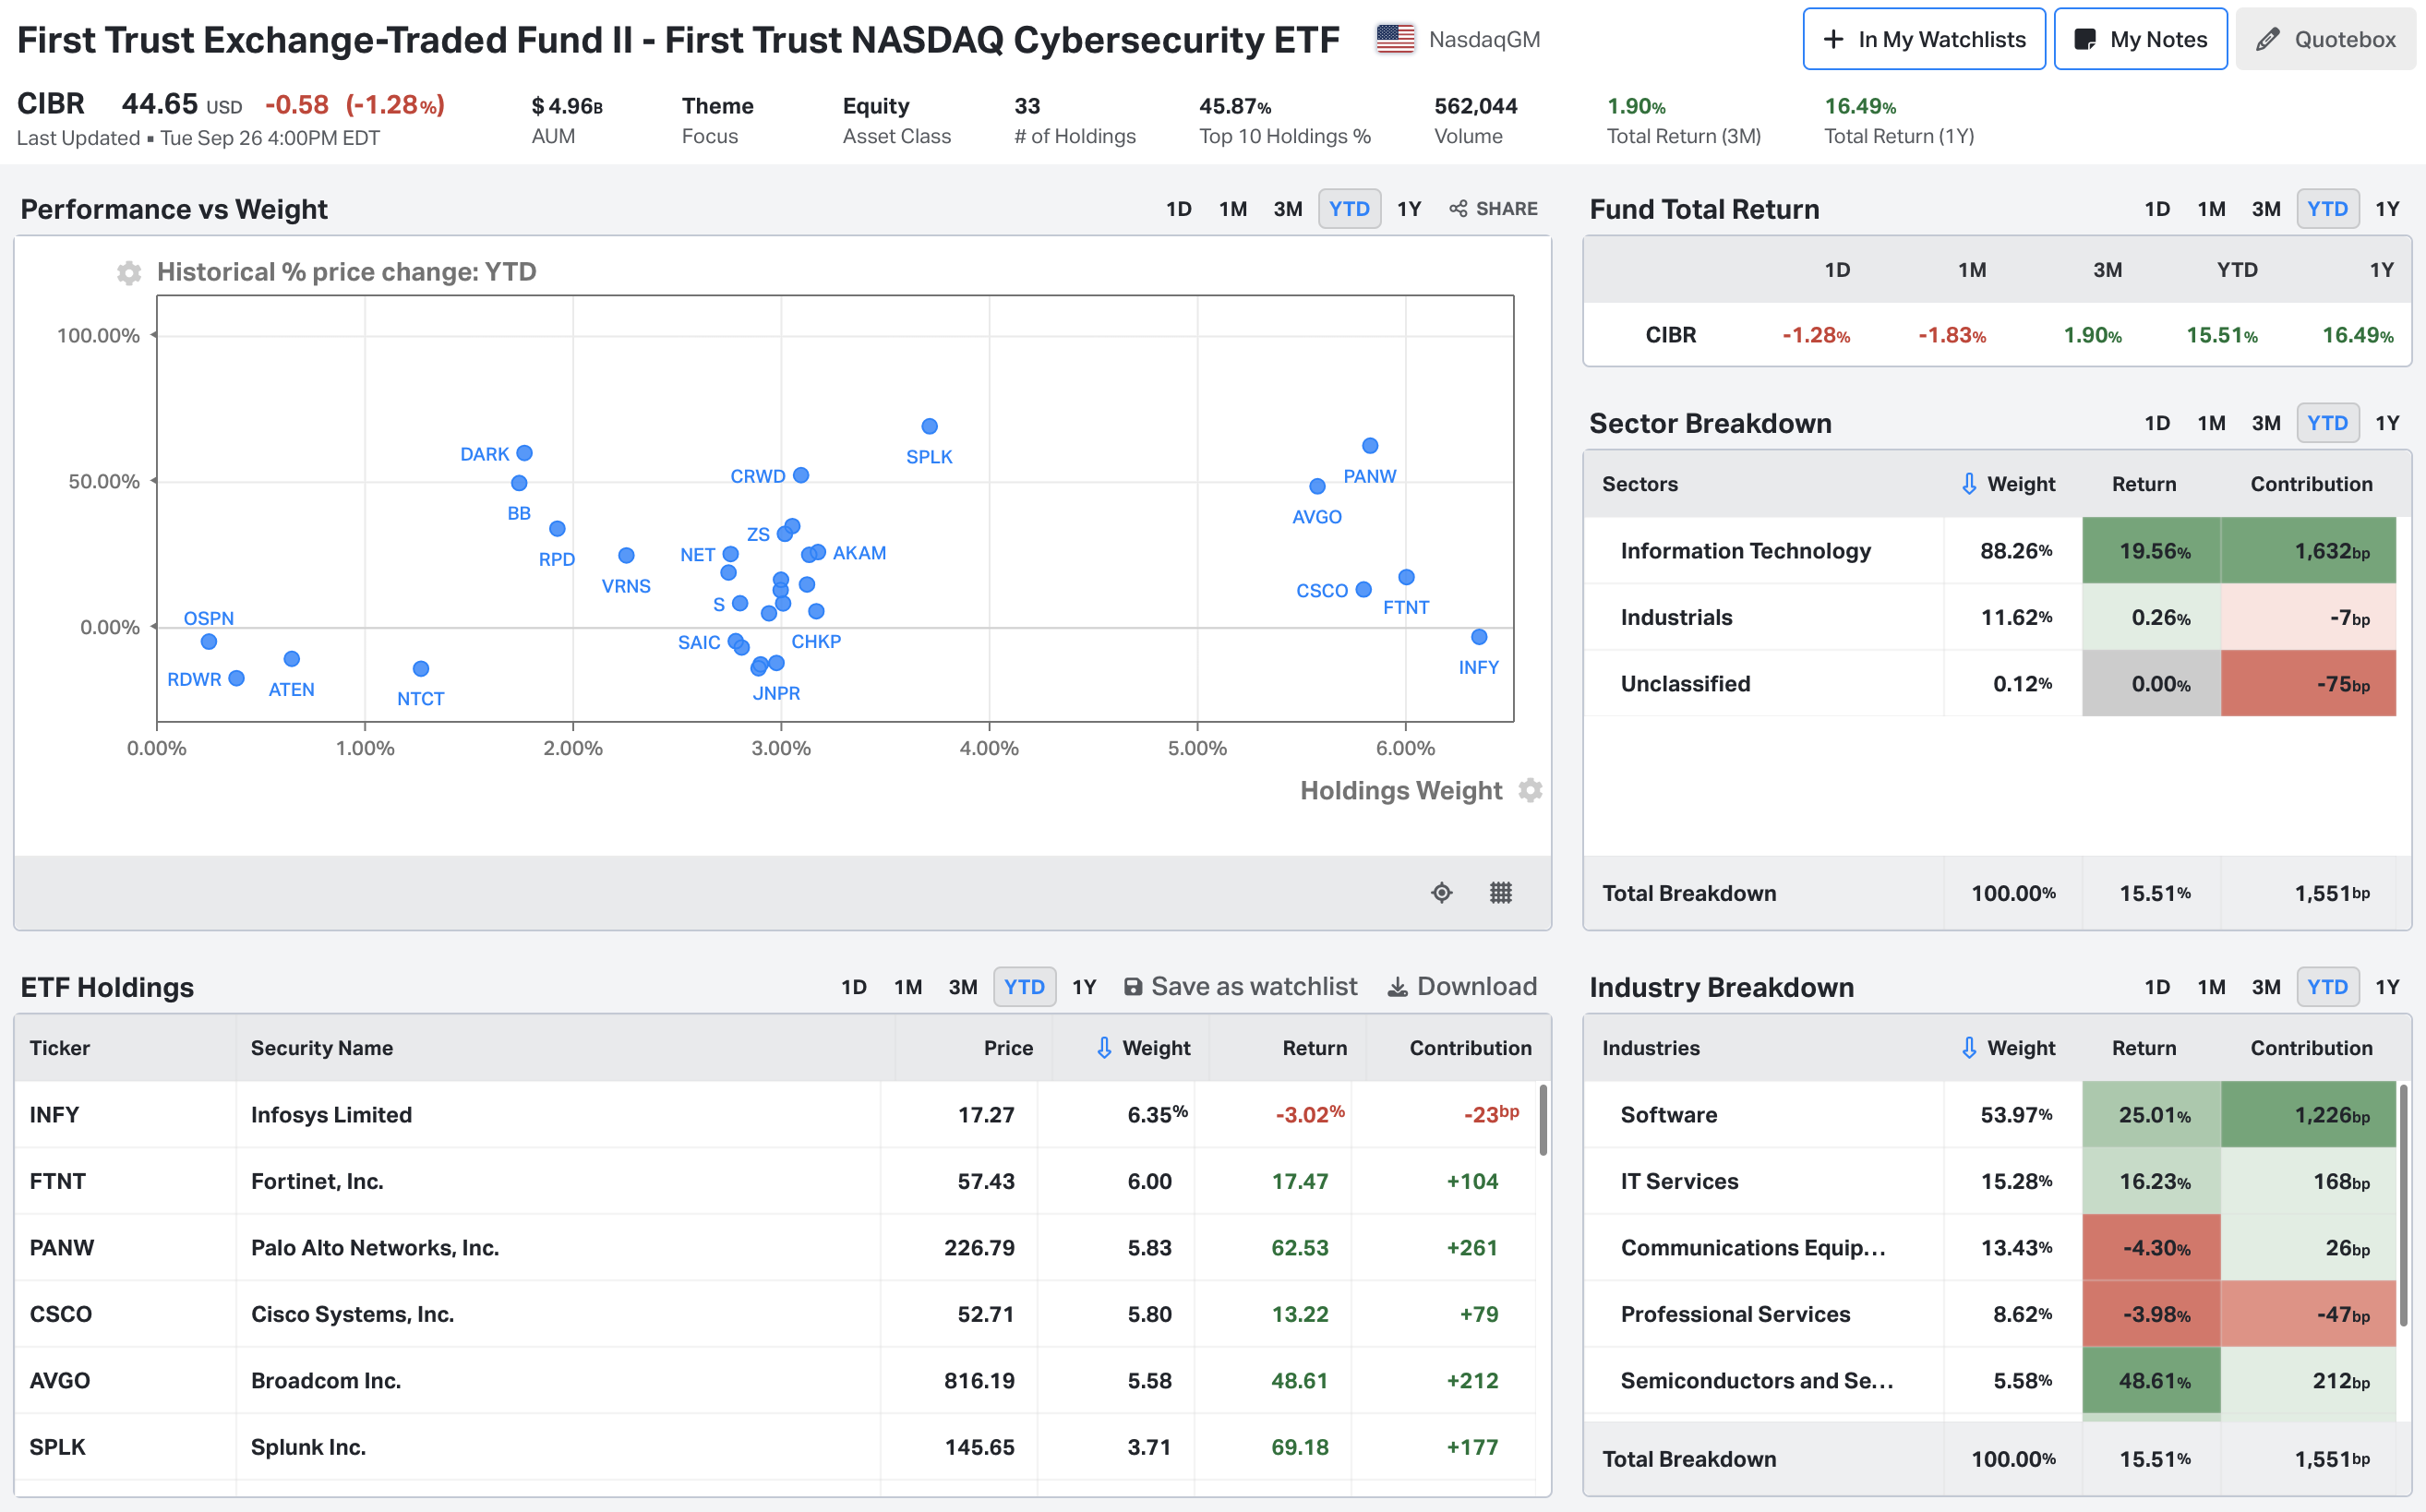Open My Notes
The width and height of the screenshot is (2426, 1512).
(x=2140, y=39)
